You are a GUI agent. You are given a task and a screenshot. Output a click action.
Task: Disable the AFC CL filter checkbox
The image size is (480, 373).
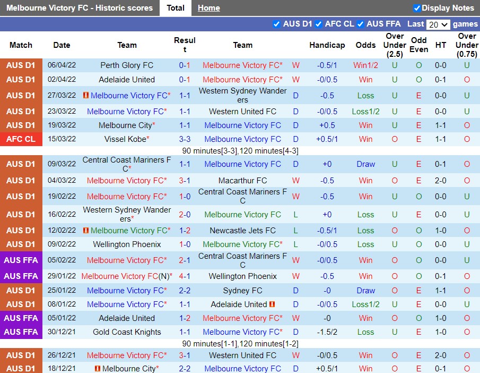[318, 24]
